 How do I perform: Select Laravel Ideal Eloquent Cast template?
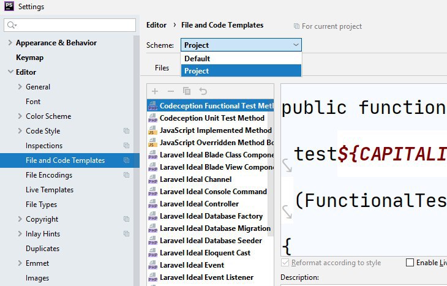[x=211, y=253]
